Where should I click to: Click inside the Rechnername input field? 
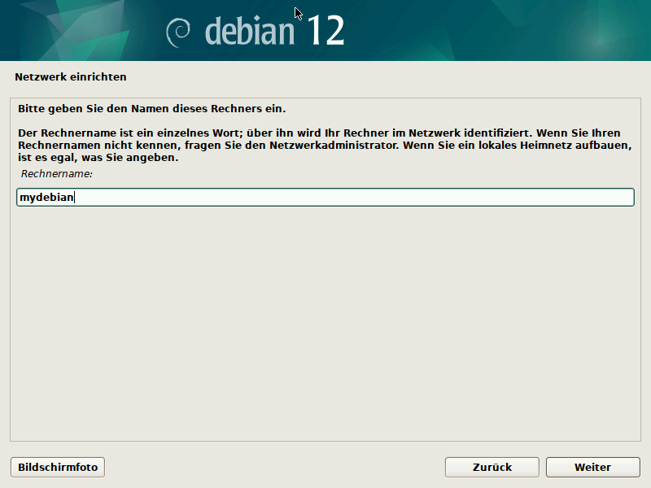tap(325, 197)
